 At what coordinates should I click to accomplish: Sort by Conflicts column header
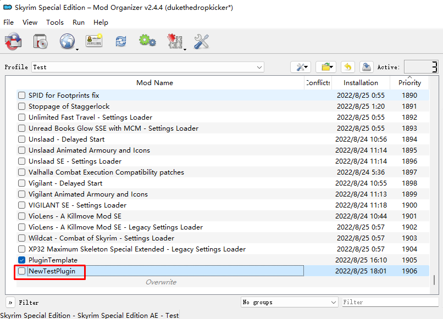(318, 83)
